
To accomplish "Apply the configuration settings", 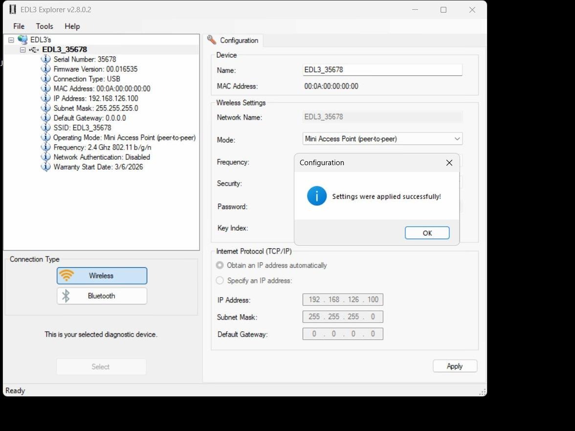I will click(x=454, y=366).
